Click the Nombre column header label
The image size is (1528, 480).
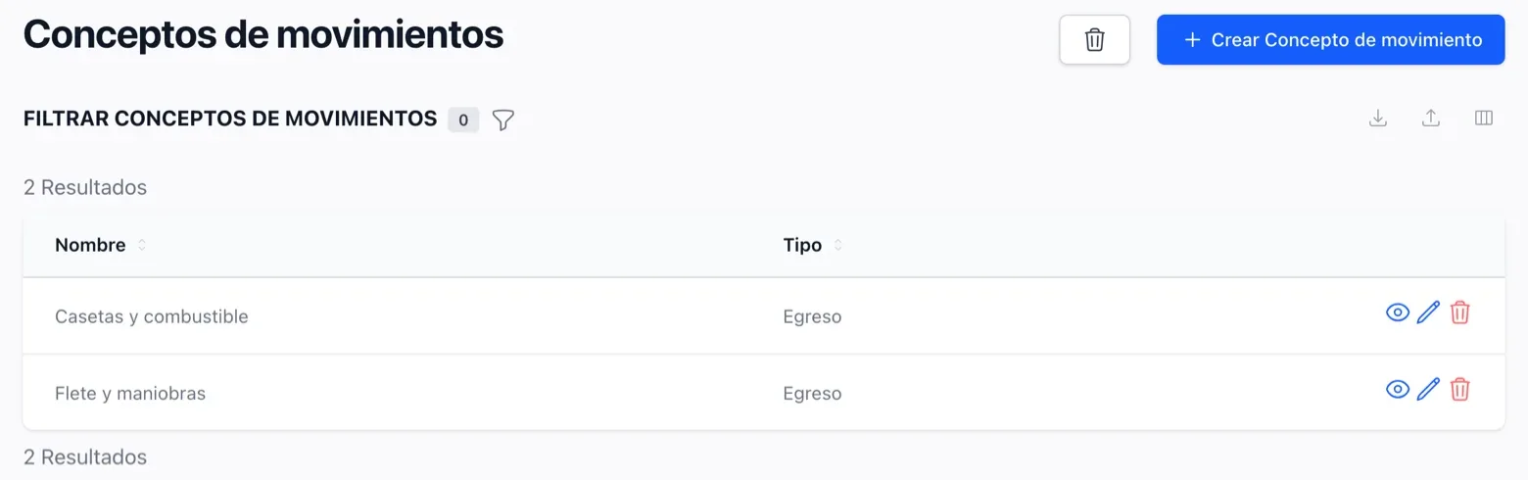click(x=90, y=245)
